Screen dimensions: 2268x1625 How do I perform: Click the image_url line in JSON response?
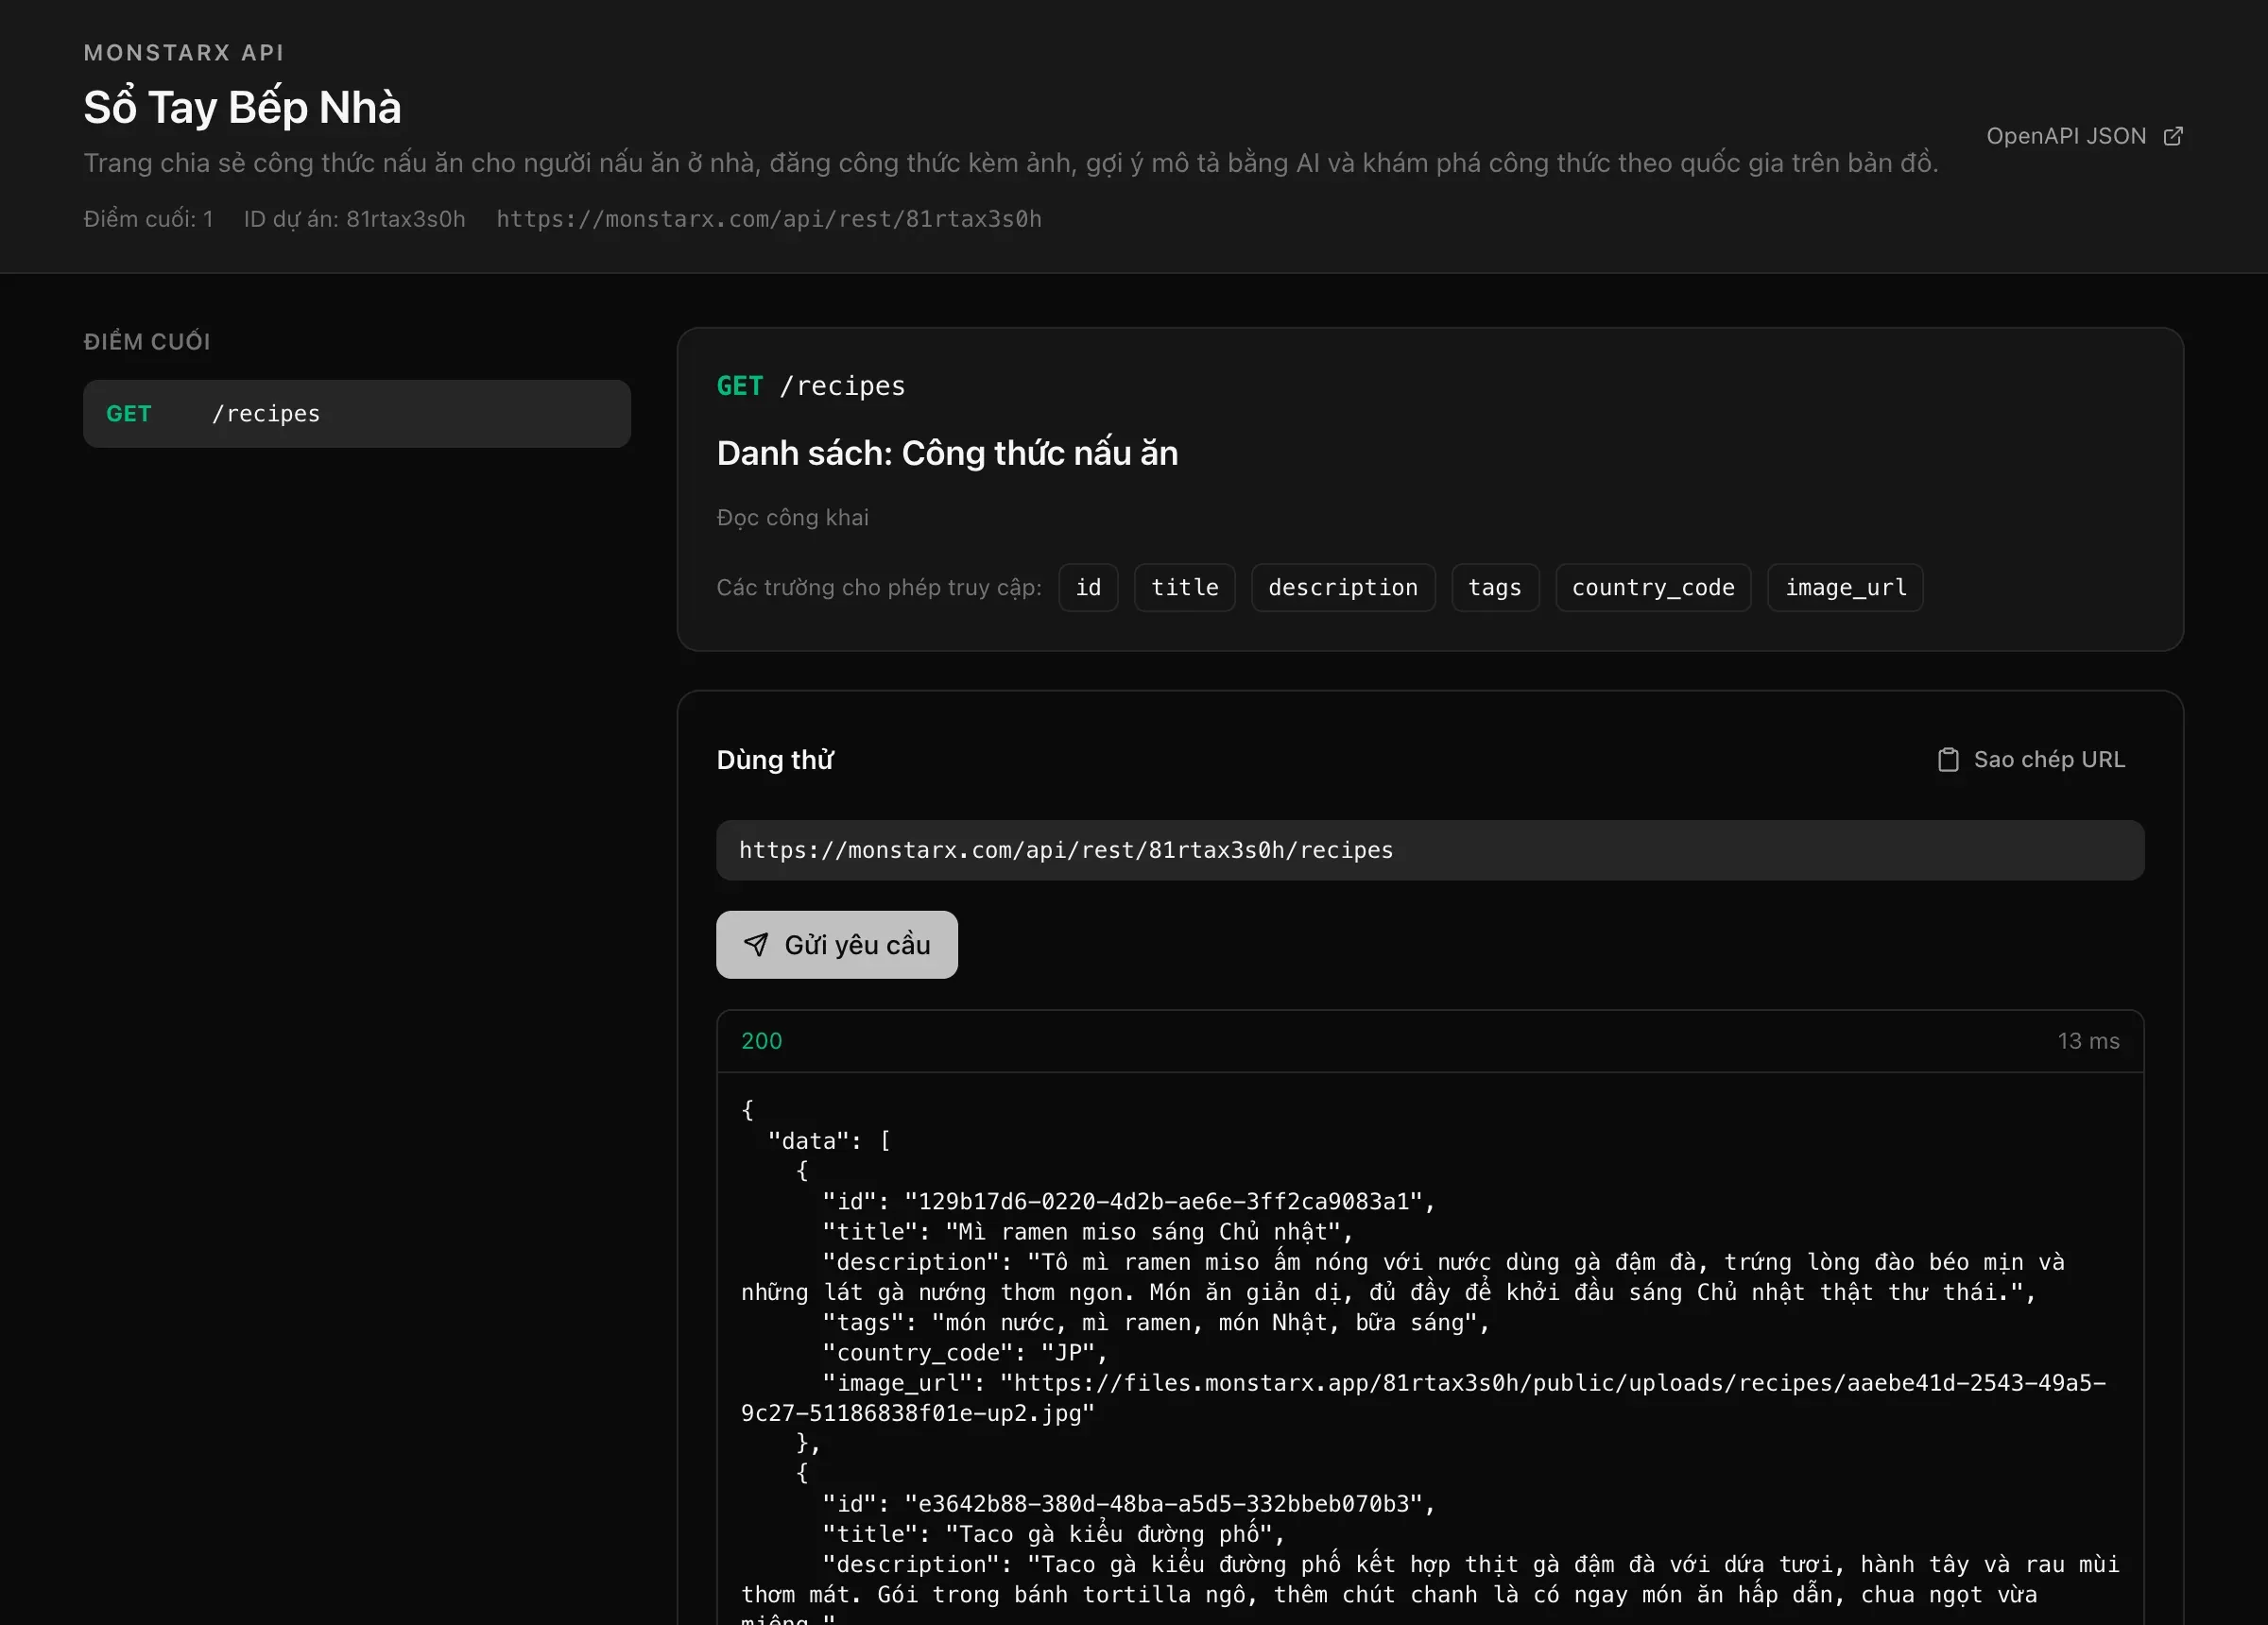1424,1398
